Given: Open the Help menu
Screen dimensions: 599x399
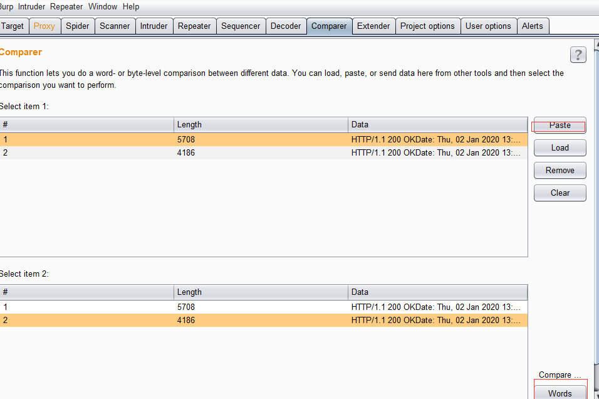Looking at the screenshot, I should (x=131, y=6).
